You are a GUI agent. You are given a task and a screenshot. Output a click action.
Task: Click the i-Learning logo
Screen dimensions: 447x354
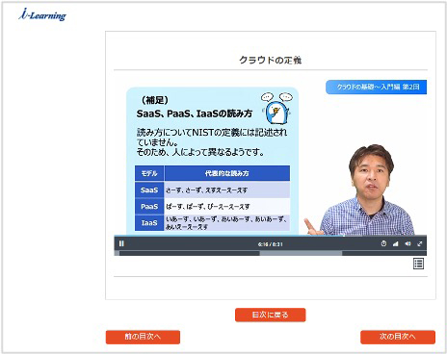click(42, 14)
